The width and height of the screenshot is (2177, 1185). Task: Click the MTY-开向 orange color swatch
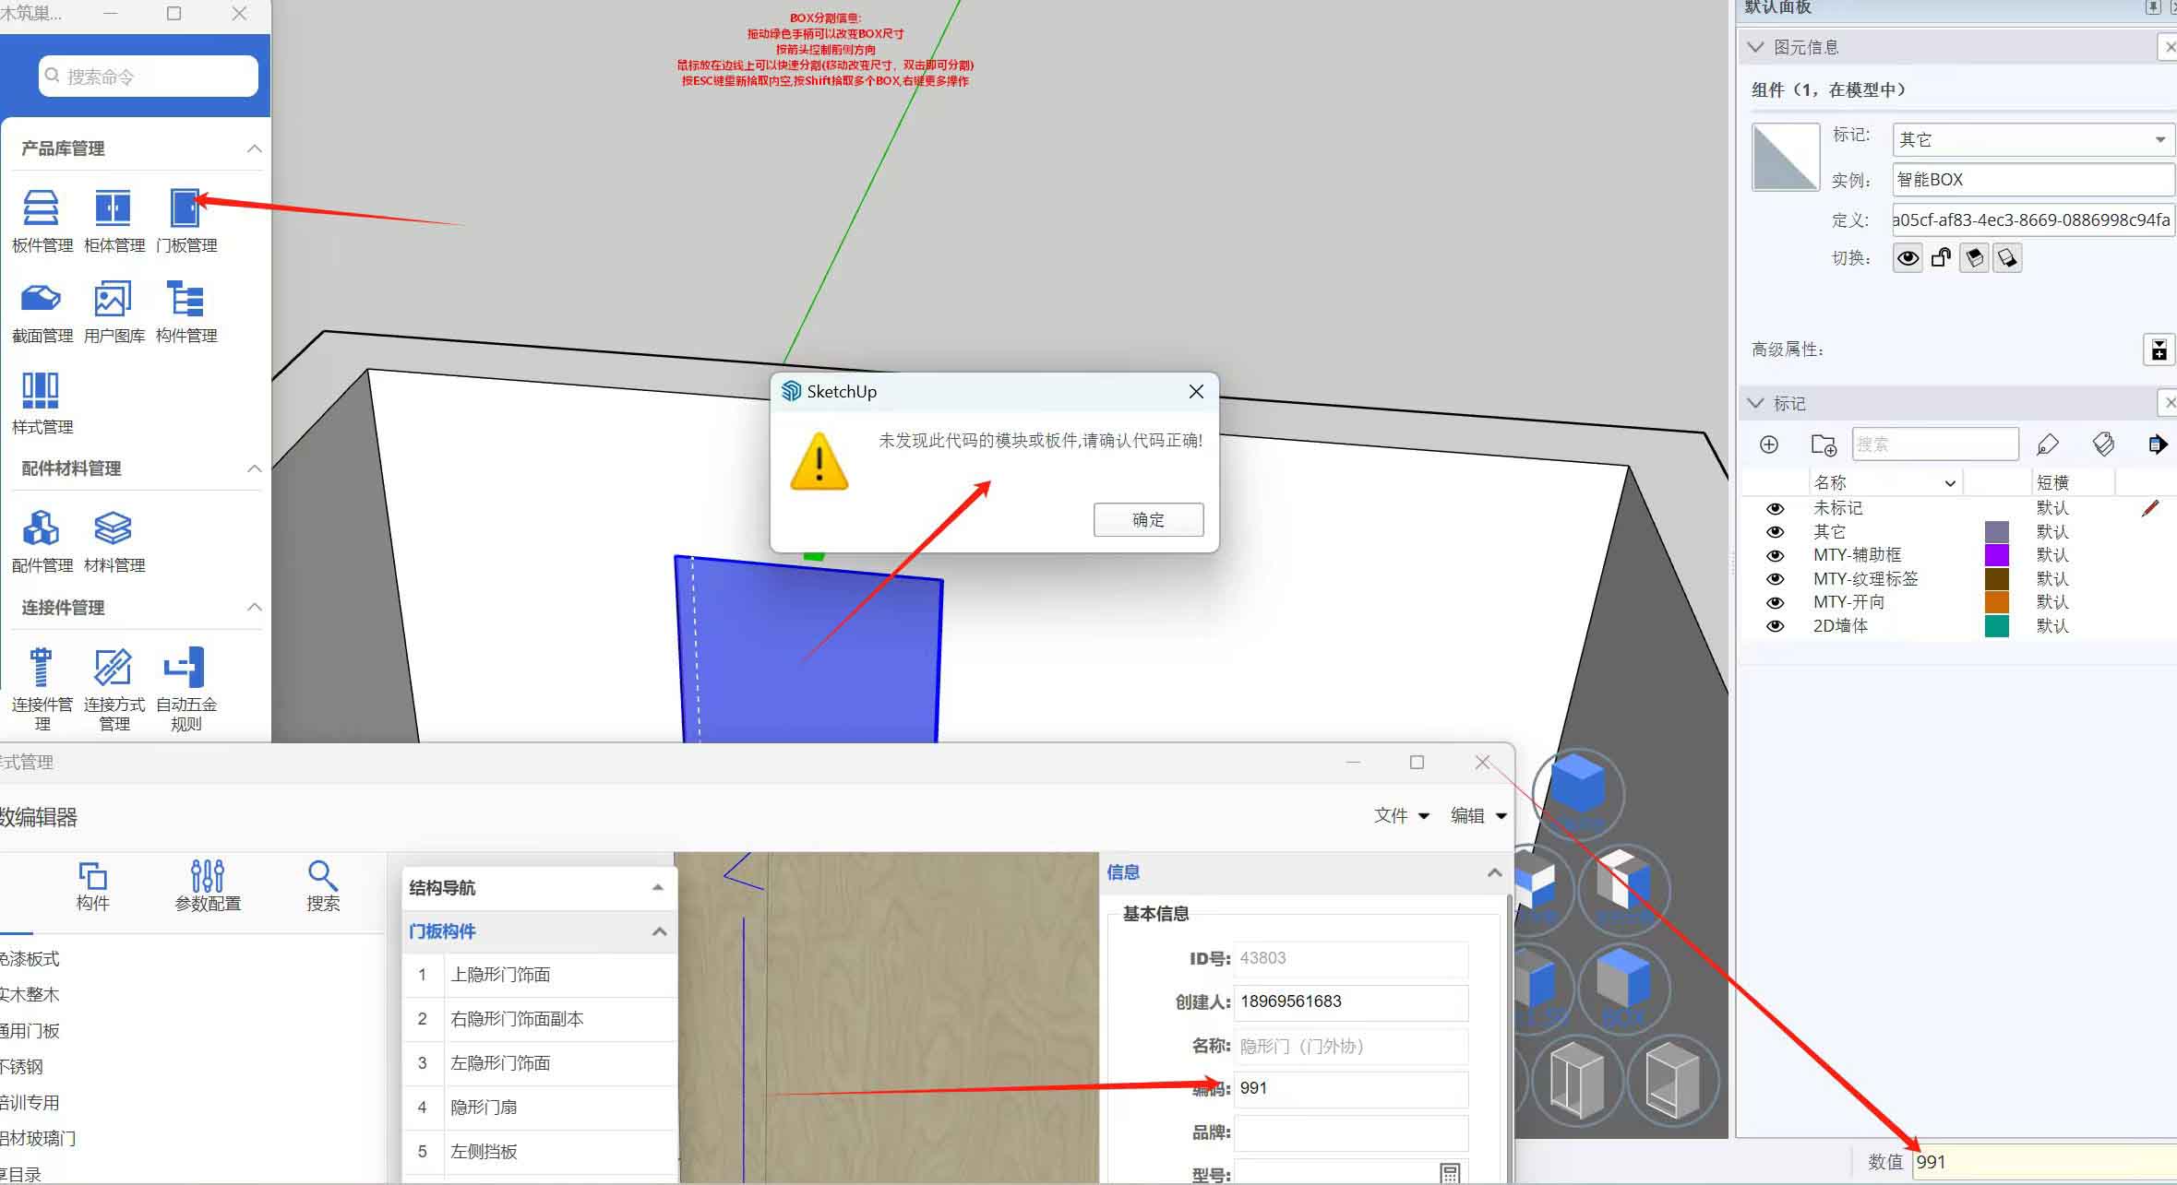pos(1996,602)
